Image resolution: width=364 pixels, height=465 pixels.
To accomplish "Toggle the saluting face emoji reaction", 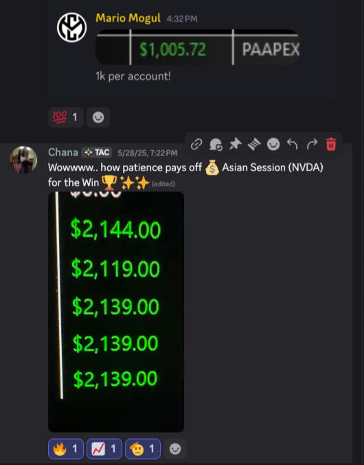I will (143, 448).
